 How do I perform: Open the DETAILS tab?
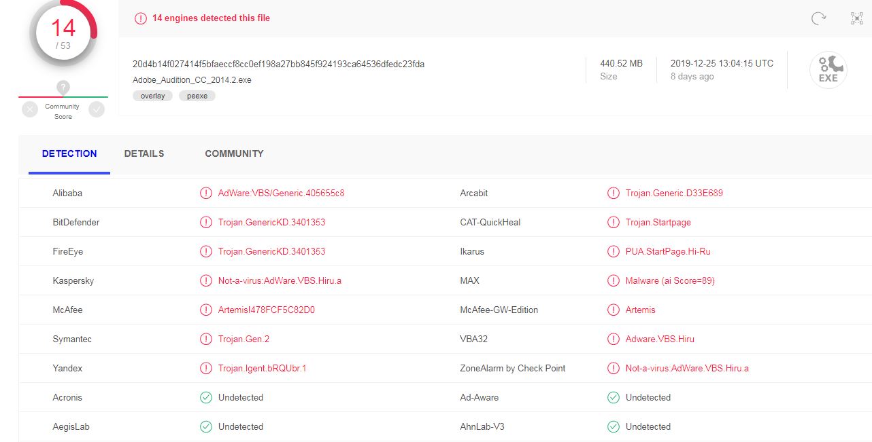tap(144, 153)
